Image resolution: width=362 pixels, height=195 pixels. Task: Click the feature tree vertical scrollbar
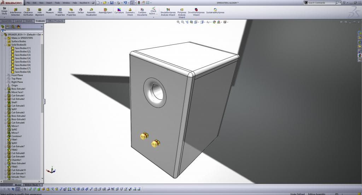(42, 78)
